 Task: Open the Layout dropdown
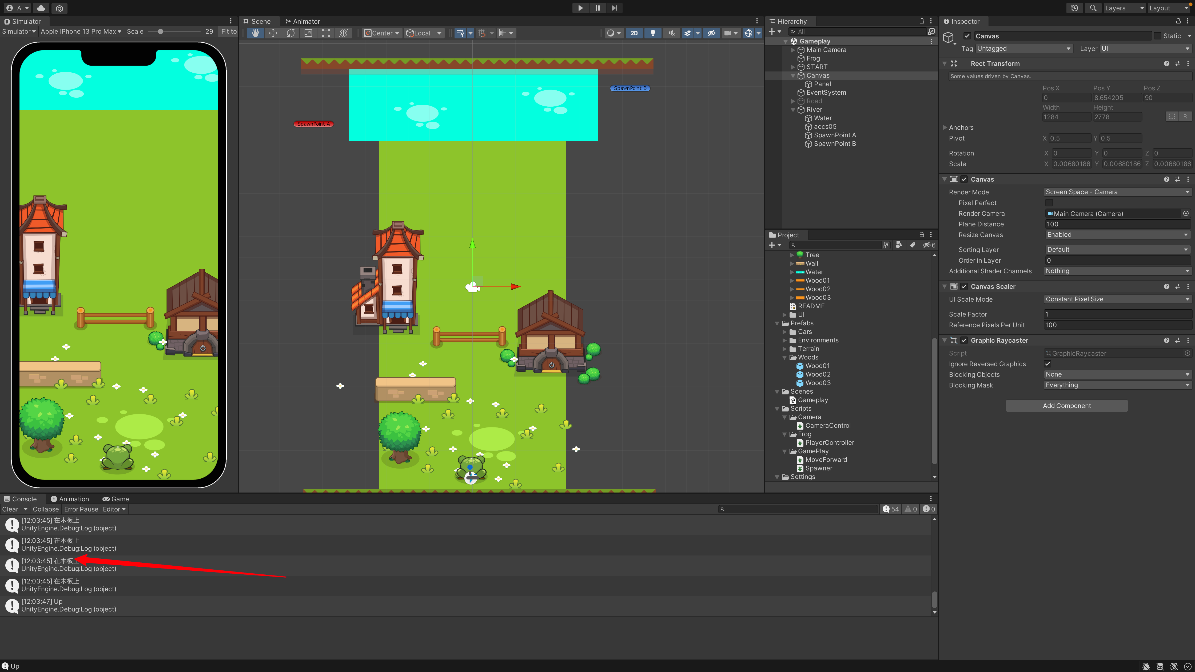coord(1169,8)
